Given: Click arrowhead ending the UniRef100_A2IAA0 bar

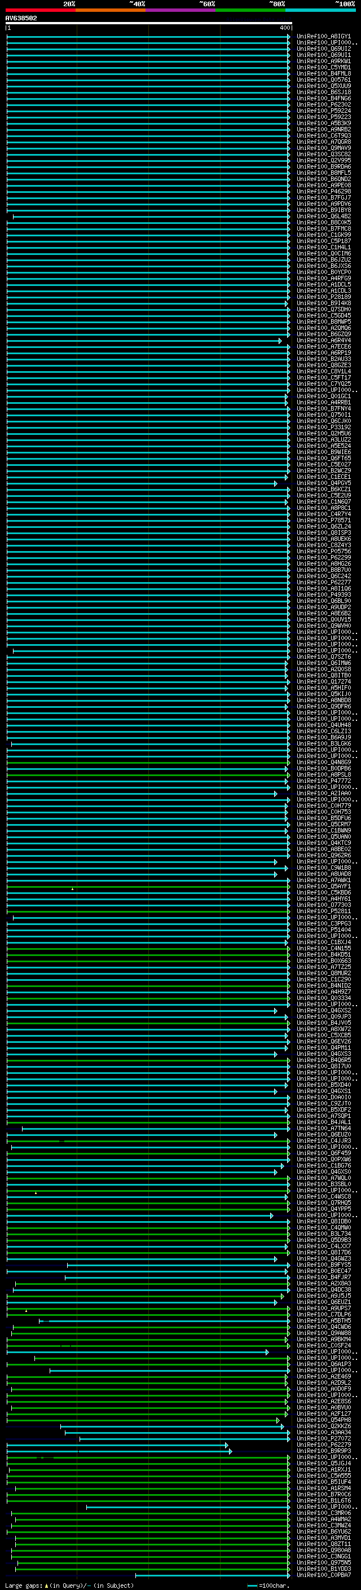Looking at the screenshot, I should point(276,794).
